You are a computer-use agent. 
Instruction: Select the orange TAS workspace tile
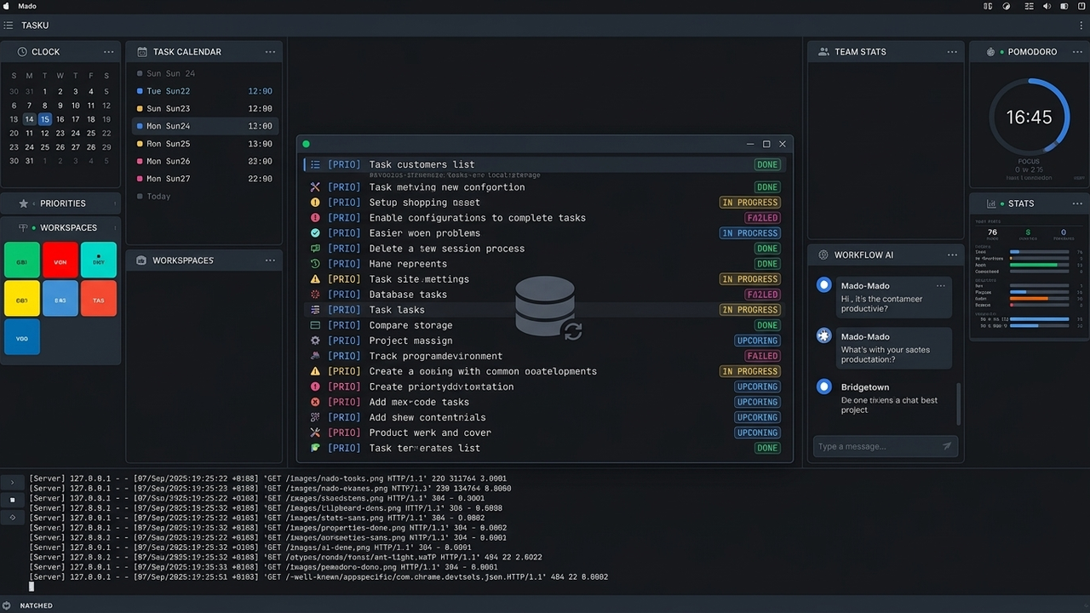[x=99, y=299]
